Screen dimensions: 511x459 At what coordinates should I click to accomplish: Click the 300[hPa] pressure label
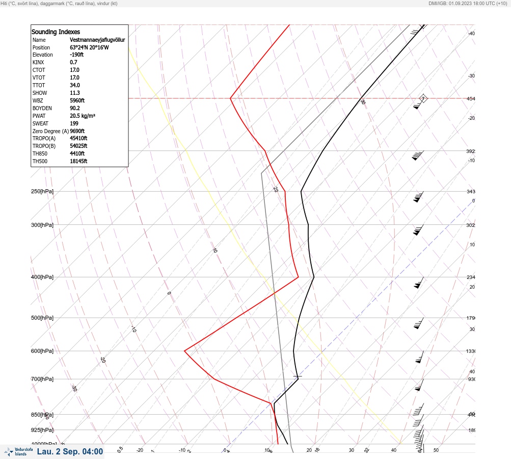pos(42,225)
